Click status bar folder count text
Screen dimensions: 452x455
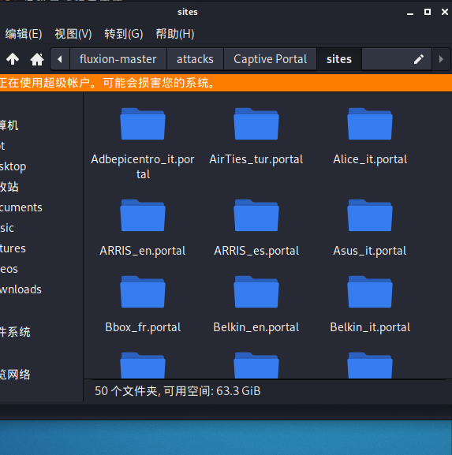177,391
